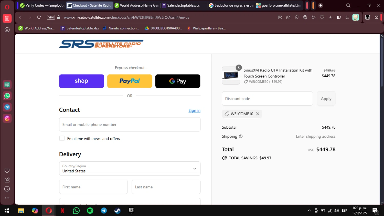Switch to goaffpro.com affiliate tab
The height and width of the screenshot is (216, 384).
(279, 5)
